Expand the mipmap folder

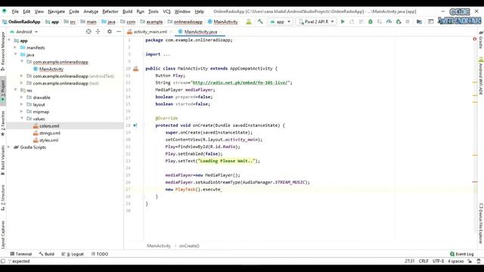point(22,111)
